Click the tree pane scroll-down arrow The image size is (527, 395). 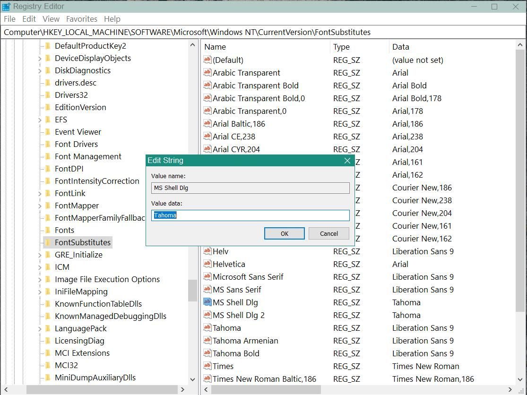coord(192,379)
